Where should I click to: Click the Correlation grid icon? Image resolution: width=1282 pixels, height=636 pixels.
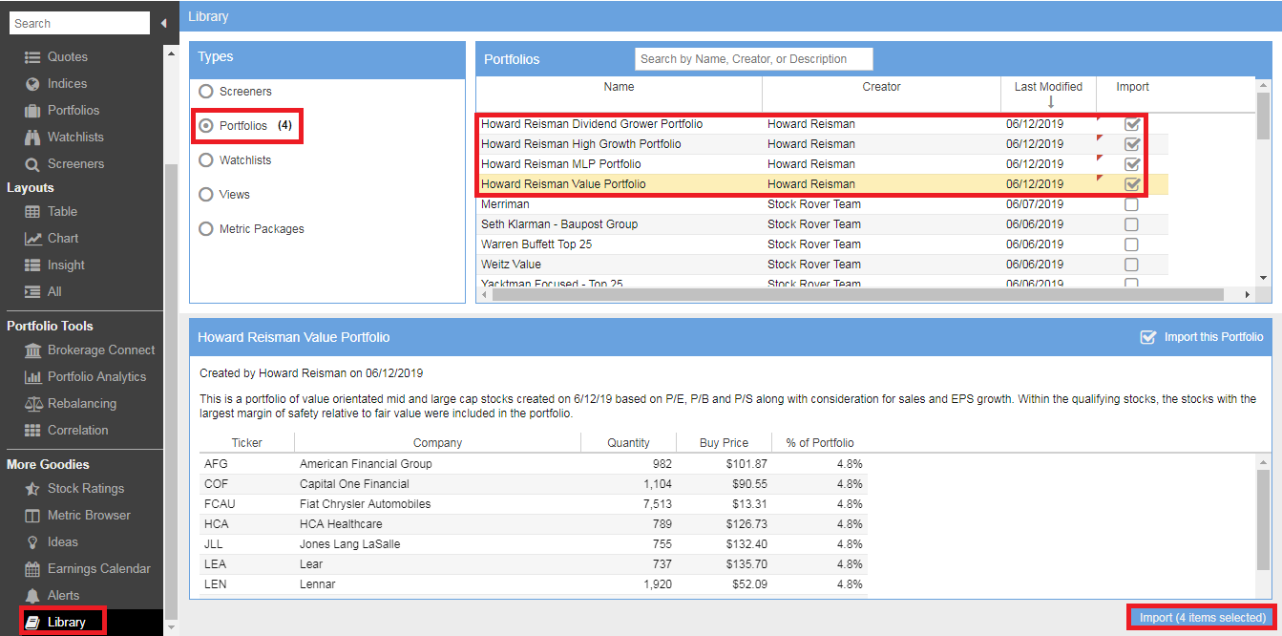coord(32,431)
